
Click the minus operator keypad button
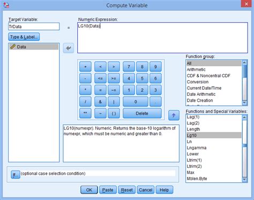[85, 78]
